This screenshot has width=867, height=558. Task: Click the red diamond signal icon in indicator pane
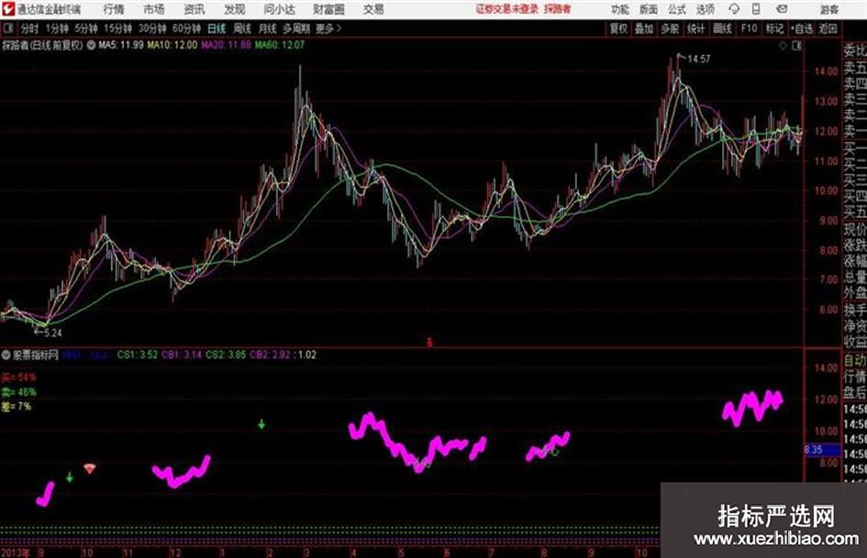[90, 468]
